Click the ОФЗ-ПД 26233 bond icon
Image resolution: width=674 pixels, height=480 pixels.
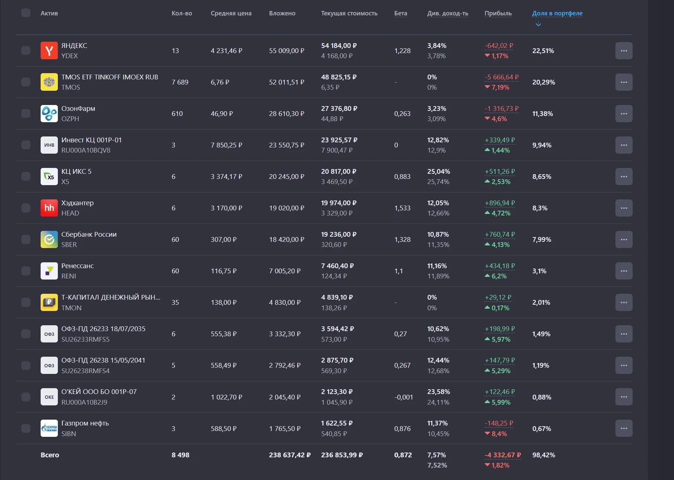click(49, 334)
